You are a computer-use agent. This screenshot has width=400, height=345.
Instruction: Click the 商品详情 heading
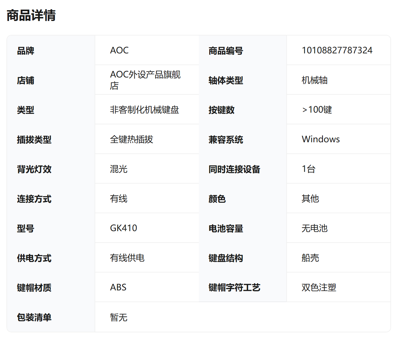(x=31, y=15)
